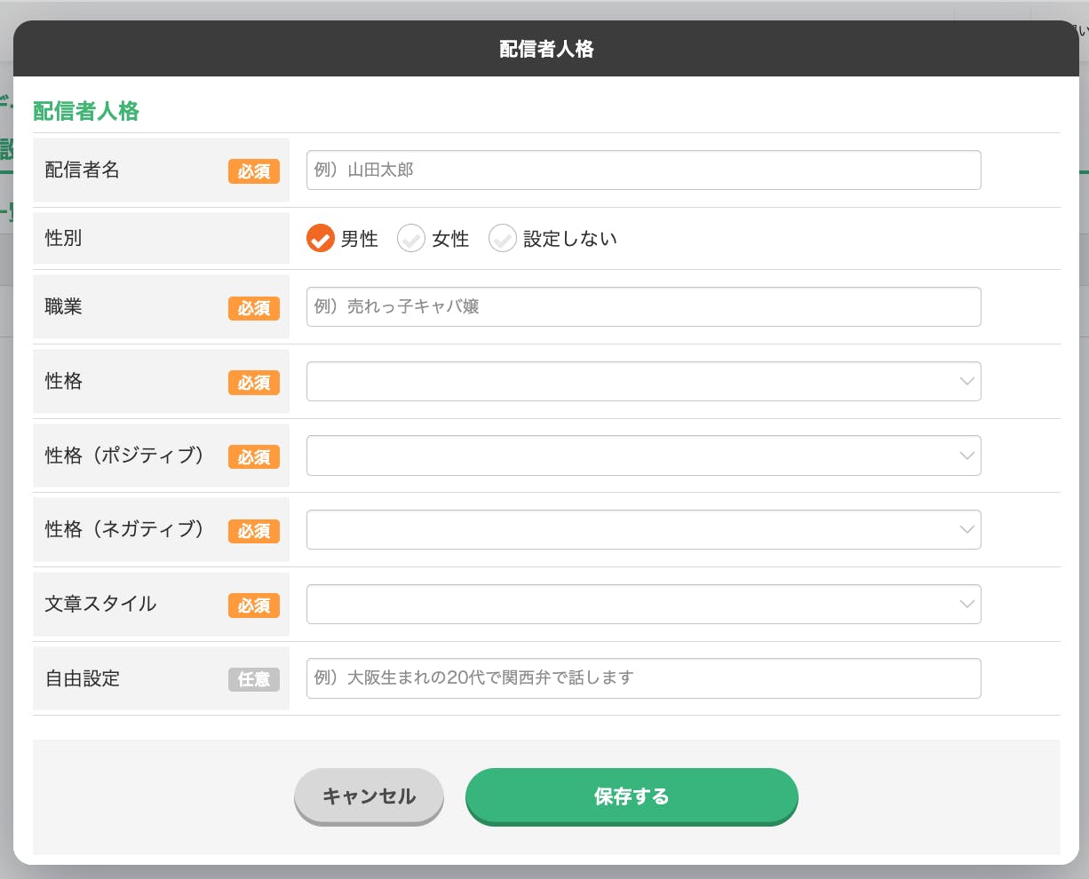The width and height of the screenshot is (1089, 879).
Task: Click the 配信者名 text field
Action: [x=643, y=170]
